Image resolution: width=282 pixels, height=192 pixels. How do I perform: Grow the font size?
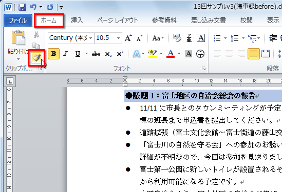128,38
